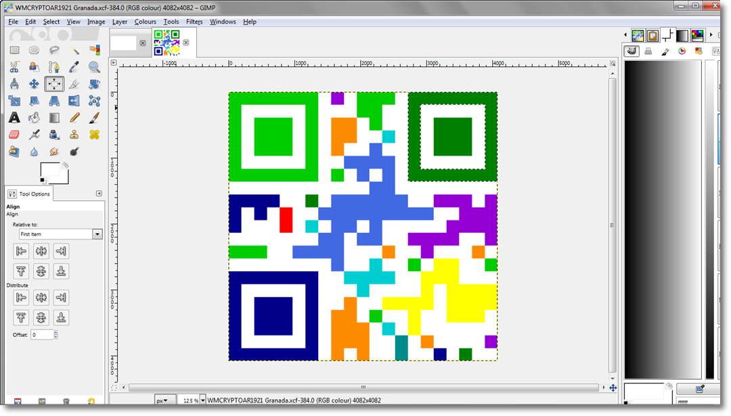Select the Perspective tool
This screenshot has height=416, width=731.
click(x=54, y=101)
